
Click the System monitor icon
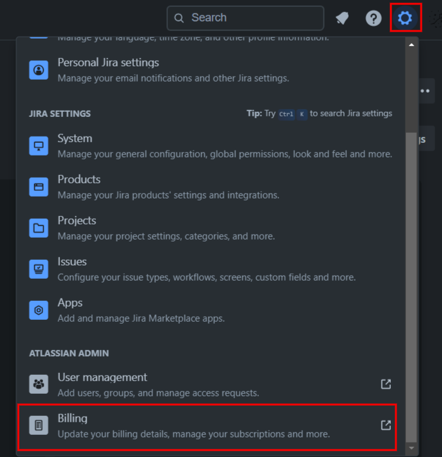coord(39,146)
